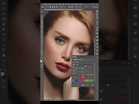Select the Brush tool
Viewport: 139px width, 104px height.
click(x=42, y=29)
